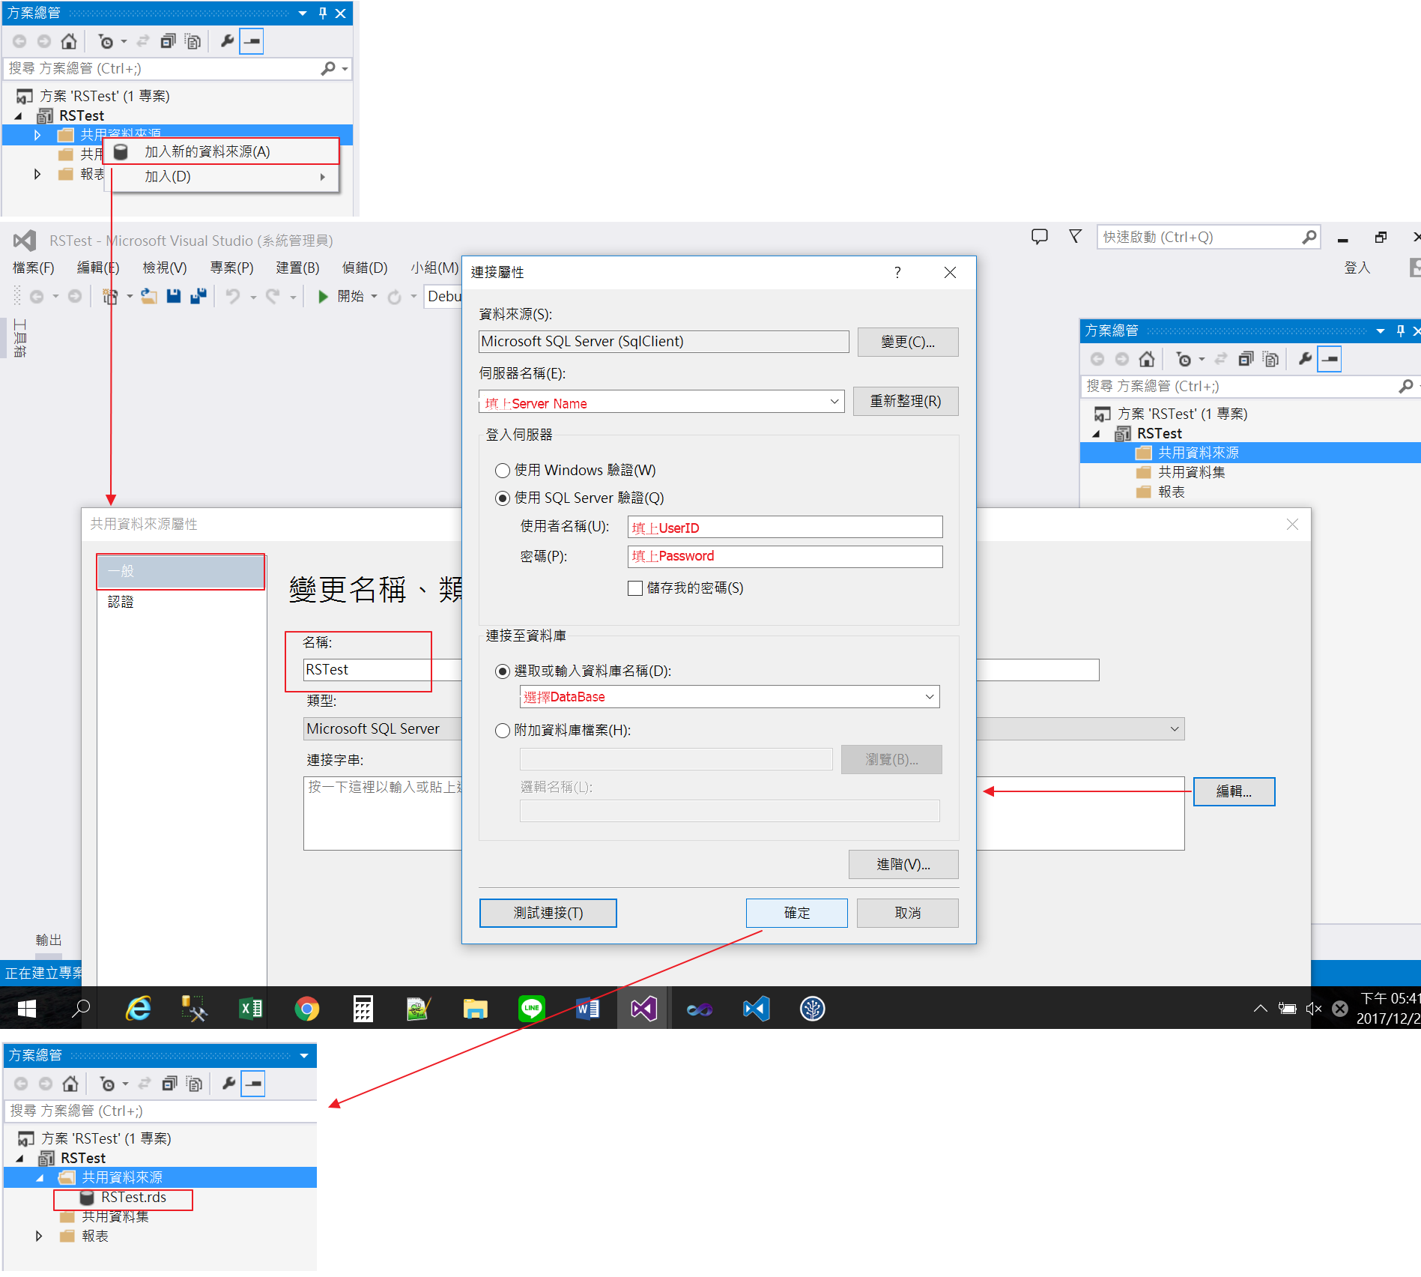The image size is (1421, 1277).
Task: Select 認證 tab in 共用資料來源屬性 dialog
Action: pyautogui.click(x=121, y=603)
